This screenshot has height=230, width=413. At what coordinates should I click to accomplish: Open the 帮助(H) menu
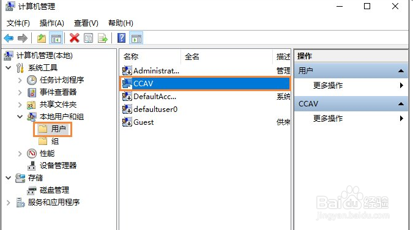coord(121,23)
